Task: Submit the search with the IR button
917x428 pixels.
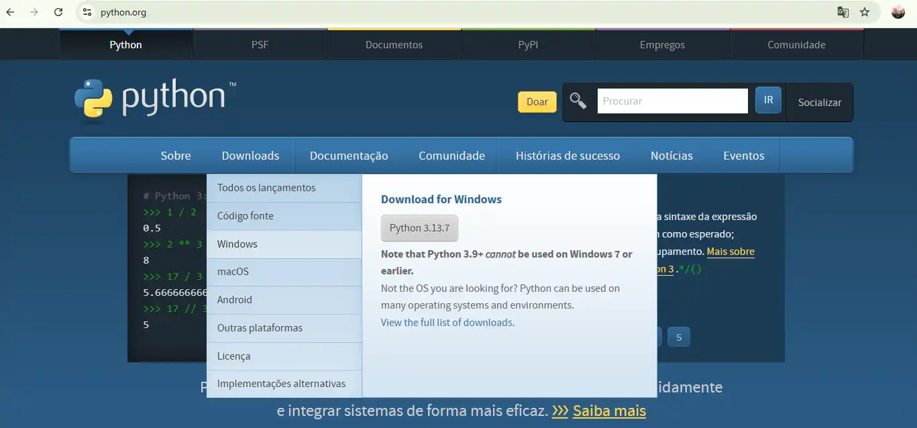Action: tap(768, 100)
